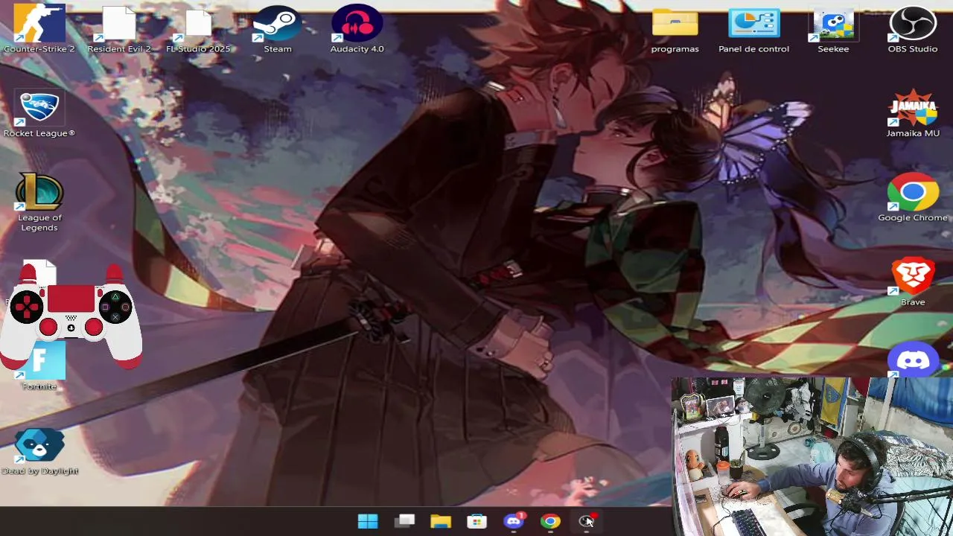Screen dimensions: 953x536
Task: Switch to Discord in the taskbar
Action: (514, 521)
